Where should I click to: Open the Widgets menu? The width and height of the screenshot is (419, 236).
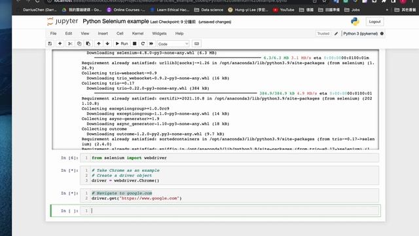click(159, 33)
